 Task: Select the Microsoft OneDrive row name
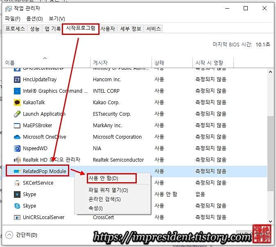click(45, 137)
